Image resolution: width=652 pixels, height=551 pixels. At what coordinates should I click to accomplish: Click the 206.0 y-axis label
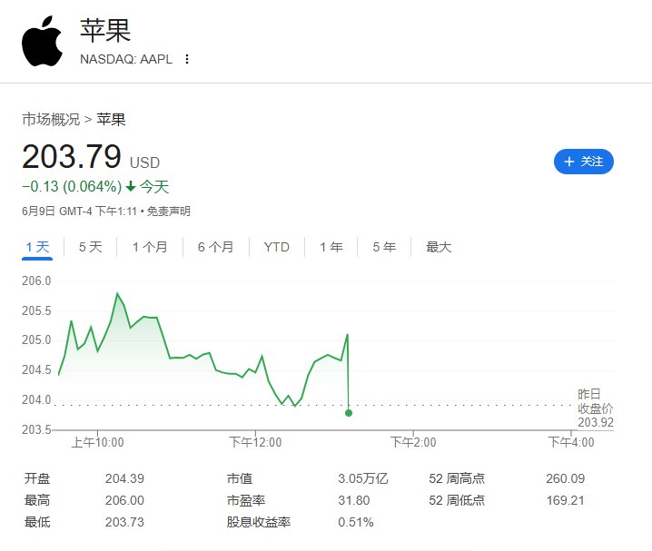click(x=36, y=280)
